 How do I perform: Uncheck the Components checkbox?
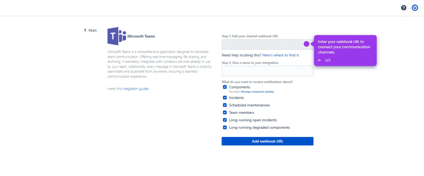(x=225, y=87)
